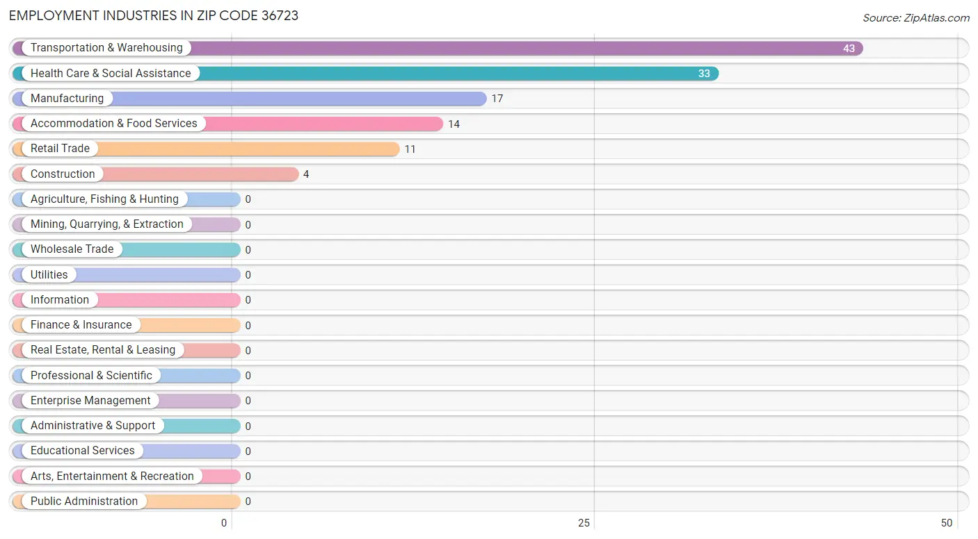Click the chart title Employment Industries in Zip Code 36723
The height and width of the screenshot is (539, 978).
154,15
